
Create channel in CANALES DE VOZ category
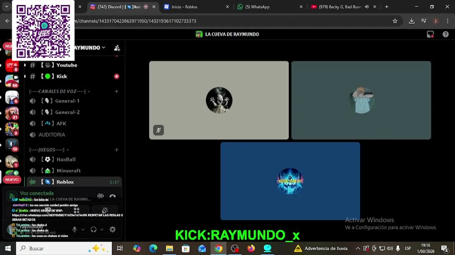click(116, 91)
